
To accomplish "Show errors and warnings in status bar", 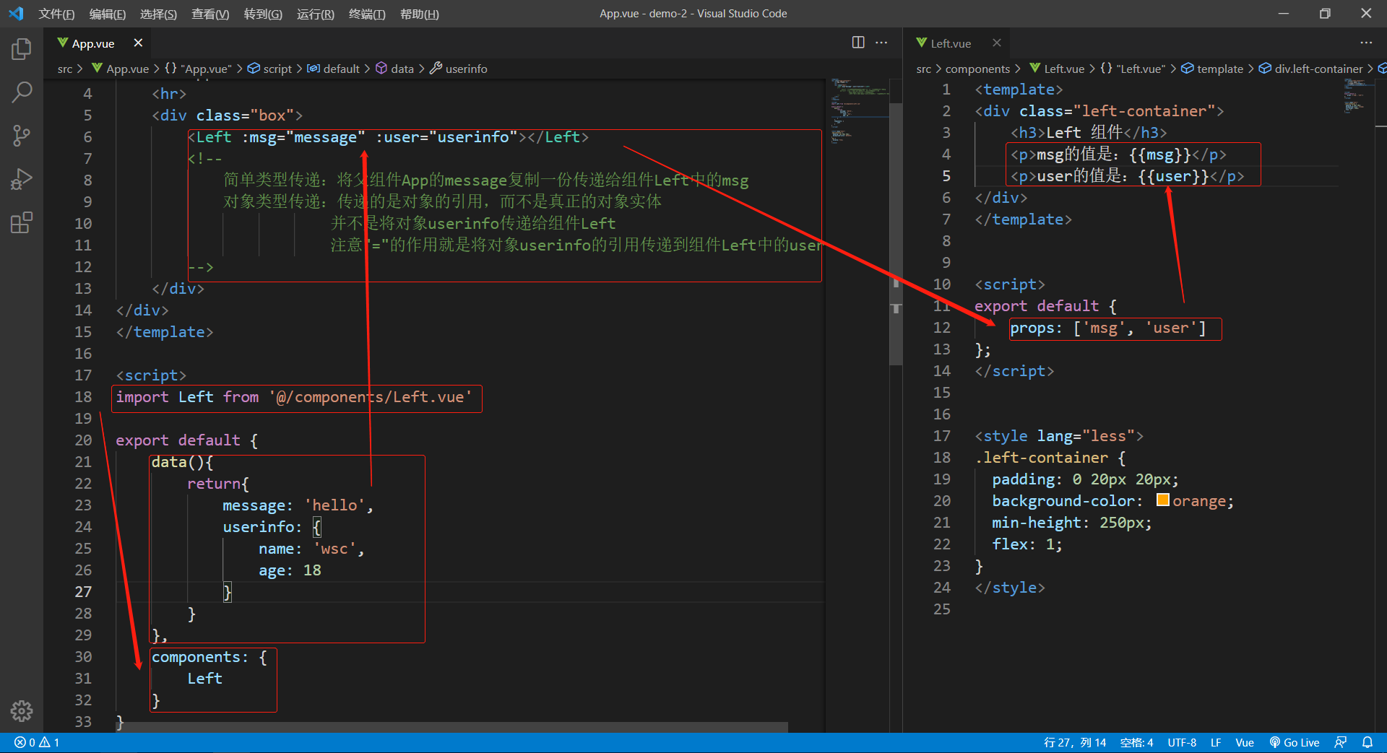I will coord(38,742).
